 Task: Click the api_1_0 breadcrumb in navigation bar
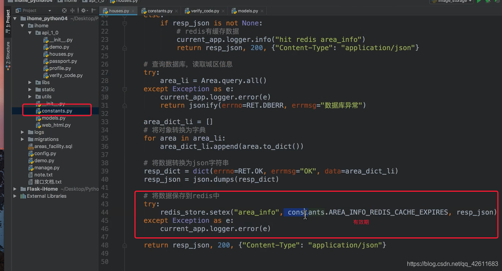[94, 1]
